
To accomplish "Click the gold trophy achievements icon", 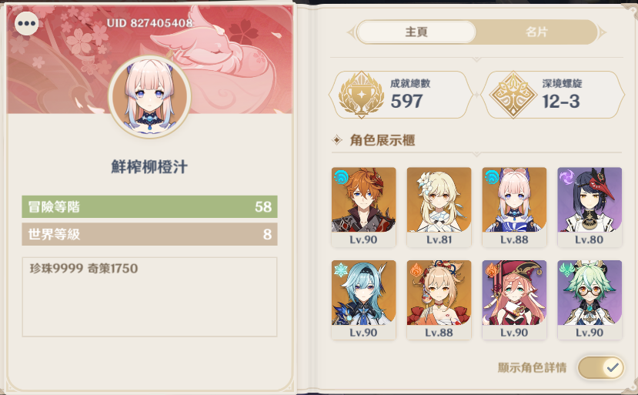I will tap(361, 95).
